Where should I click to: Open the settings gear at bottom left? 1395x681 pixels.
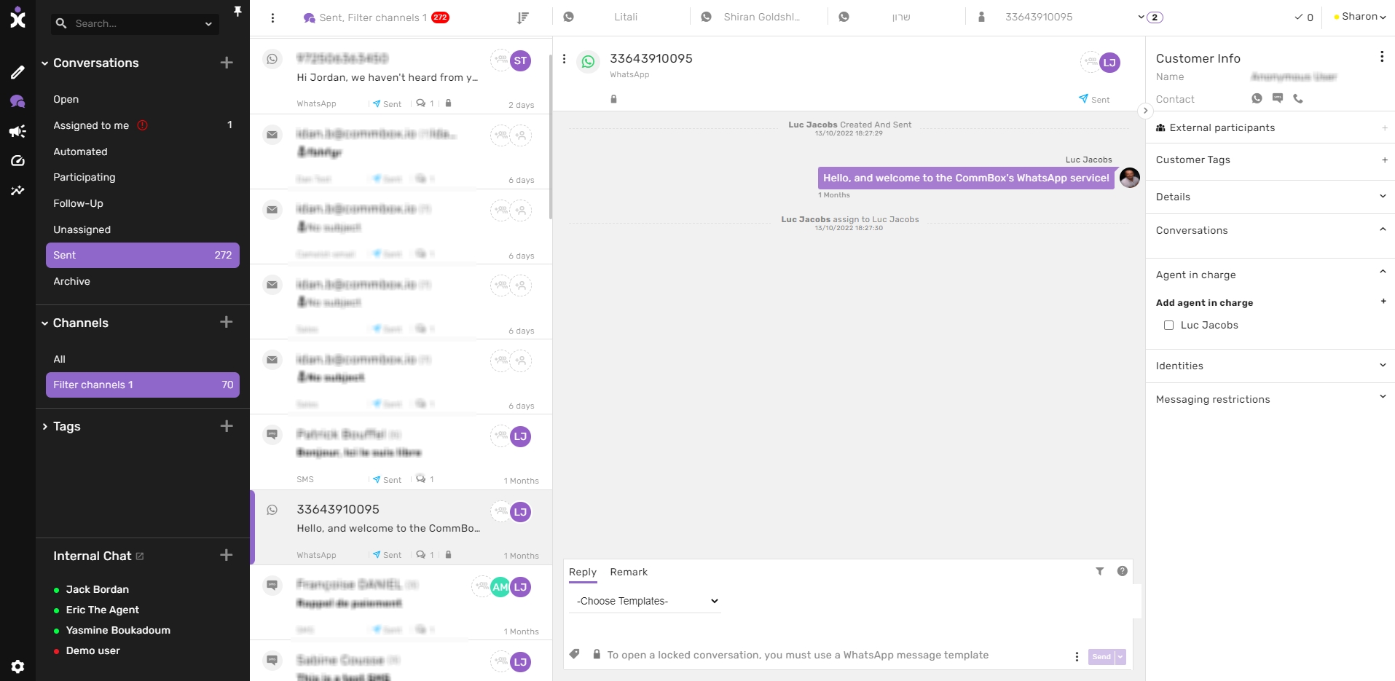[x=17, y=666]
